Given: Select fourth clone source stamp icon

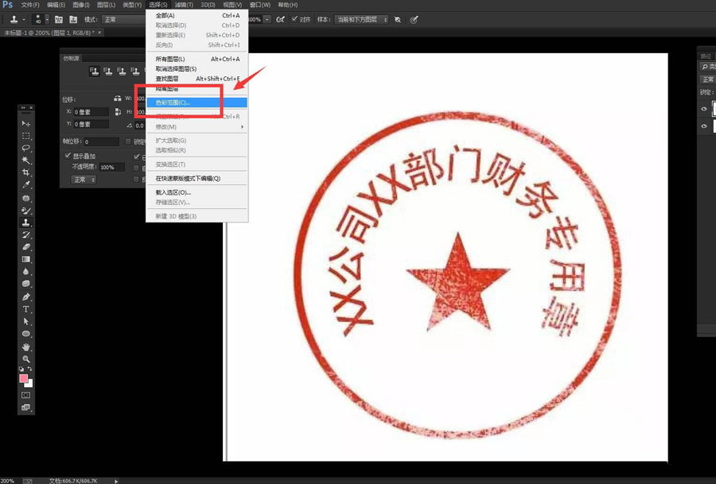Looking at the screenshot, I should click(135, 72).
